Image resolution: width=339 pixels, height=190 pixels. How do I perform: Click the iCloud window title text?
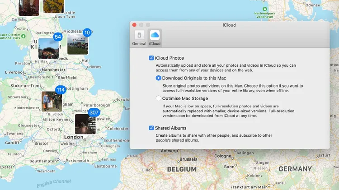click(x=229, y=25)
